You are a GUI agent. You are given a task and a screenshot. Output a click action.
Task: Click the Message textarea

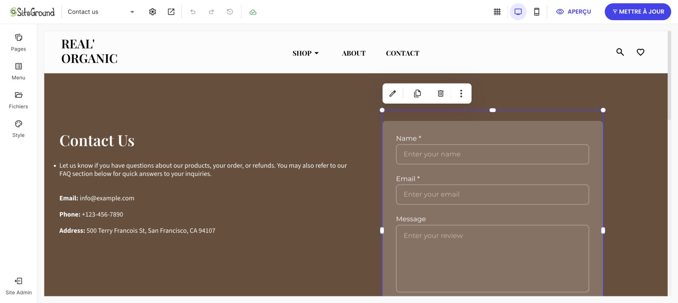coord(492,259)
